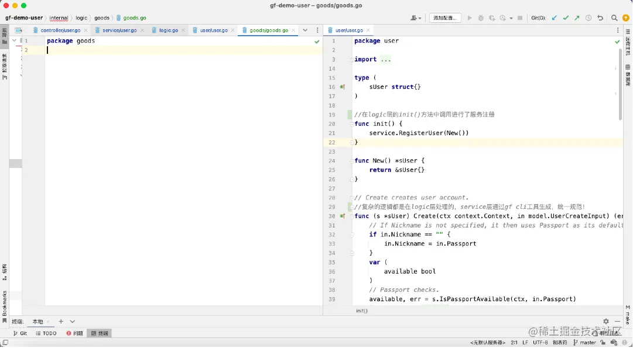The height and width of the screenshot is (348, 633).
Task: Click the Rollback undo arrow icon
Action: coord(600,18)
